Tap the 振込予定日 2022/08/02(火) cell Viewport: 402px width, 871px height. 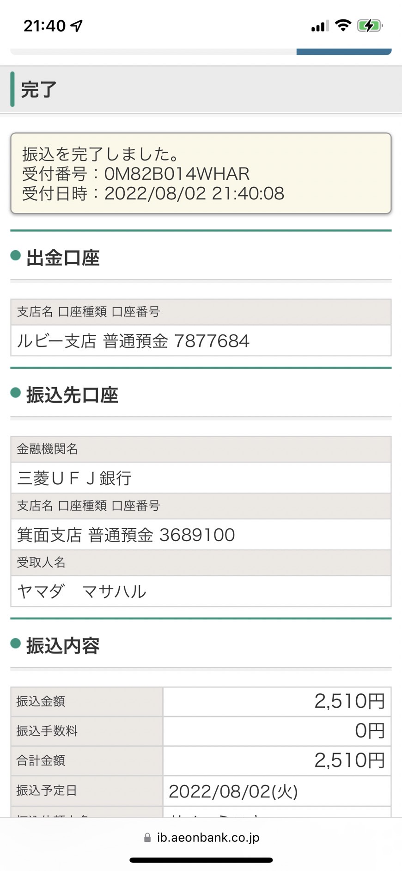(x=277, y=791)
